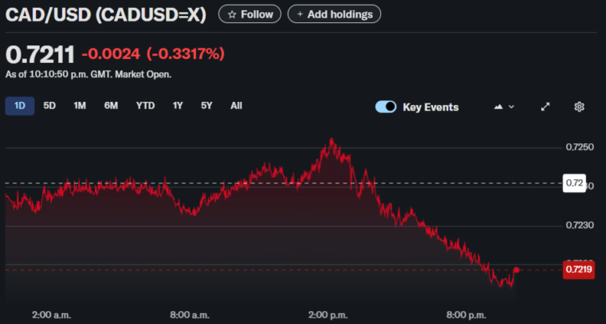This screenshot has width=606, height=324.
Task: Show year-to-date YTD range
Action: (x=145, y=106)
